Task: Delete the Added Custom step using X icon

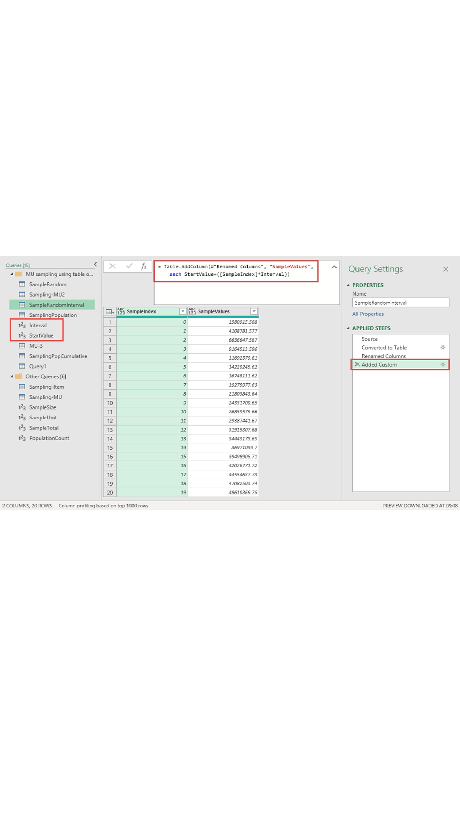Action: coord(357,364)
